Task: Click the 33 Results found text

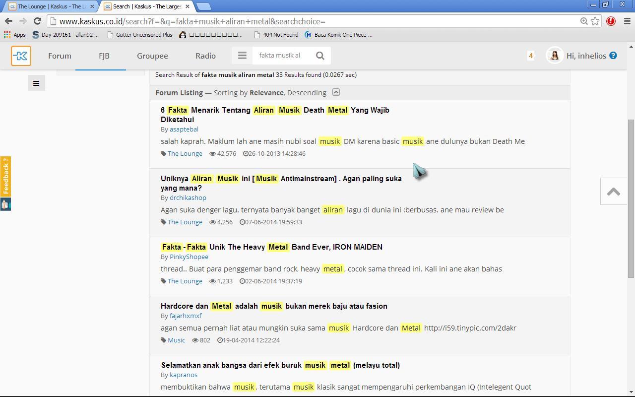Action: tap(299, 75)
